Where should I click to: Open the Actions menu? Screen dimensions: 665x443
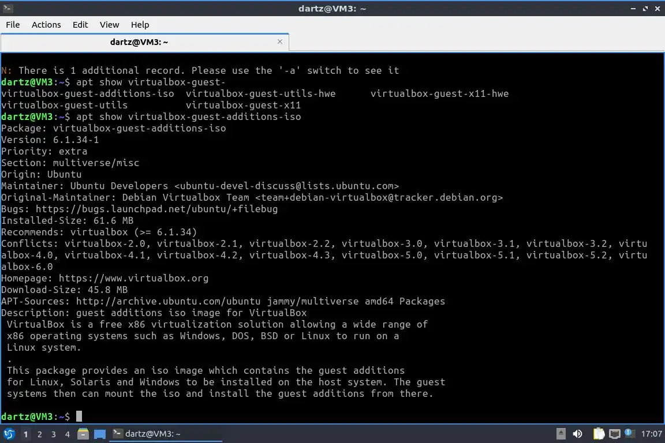pos(46,25)
